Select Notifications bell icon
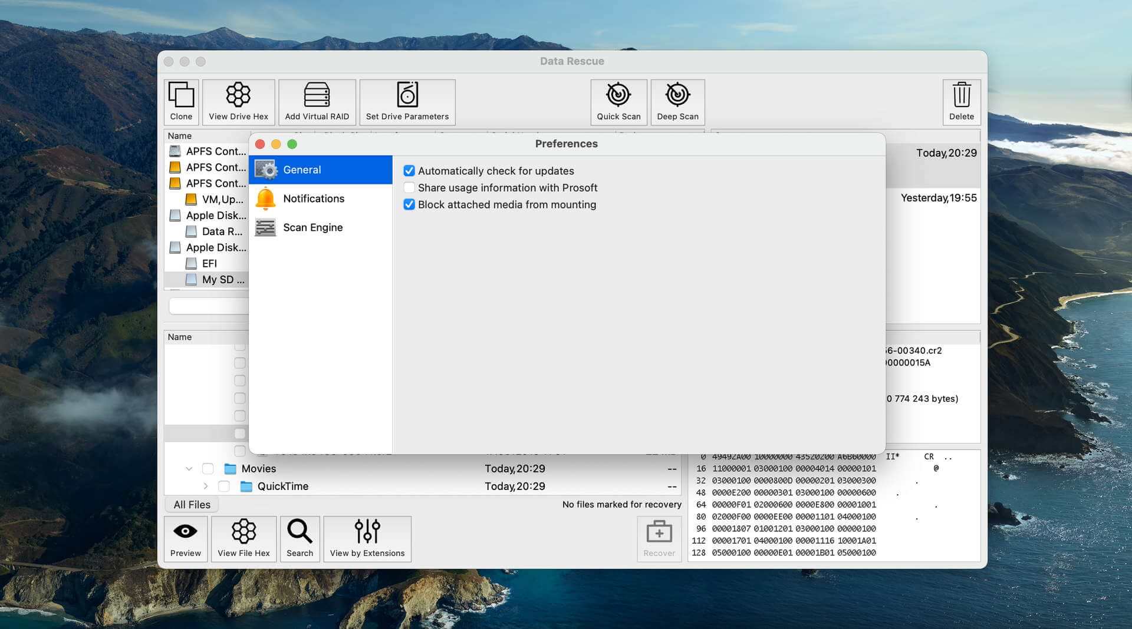This screenshot has width=1132, height=629. [x=266, y=198]
